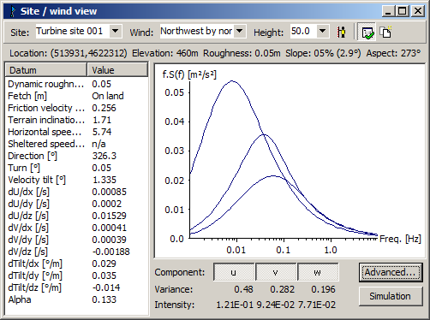Click the copy pages icon with sparkle

click(x=386, y=32)
